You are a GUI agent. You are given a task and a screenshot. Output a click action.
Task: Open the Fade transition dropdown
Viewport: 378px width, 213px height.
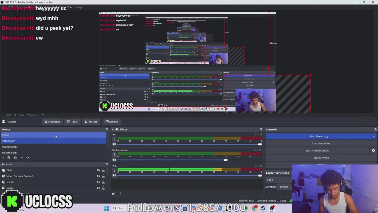click(x=279, y=180)
